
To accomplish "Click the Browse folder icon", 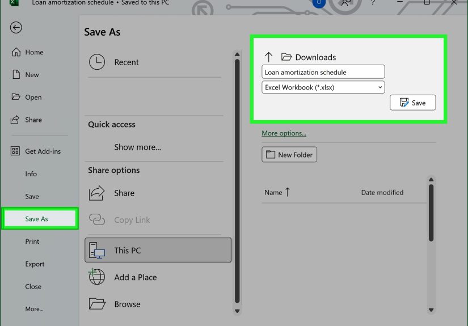I will [97, 304].
